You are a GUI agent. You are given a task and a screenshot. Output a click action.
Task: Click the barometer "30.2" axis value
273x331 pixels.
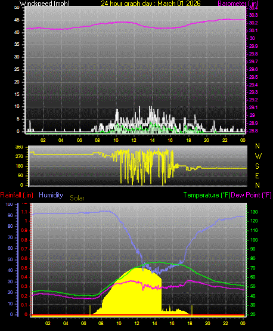[x=253, y=23]
